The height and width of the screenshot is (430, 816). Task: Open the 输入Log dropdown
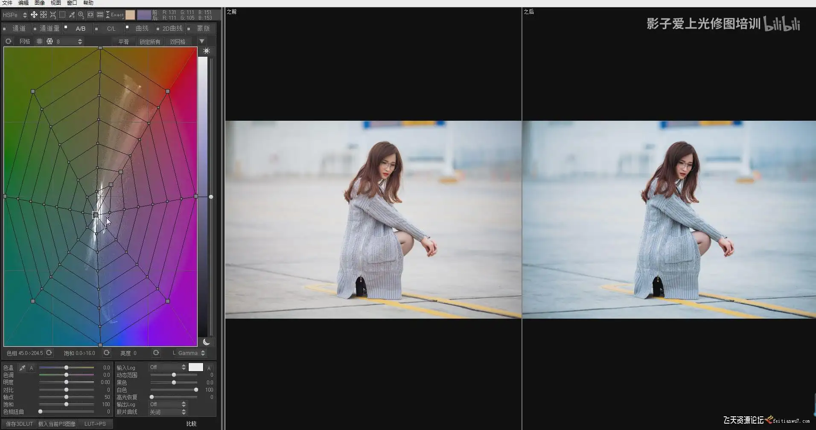[x=168, y=367]
